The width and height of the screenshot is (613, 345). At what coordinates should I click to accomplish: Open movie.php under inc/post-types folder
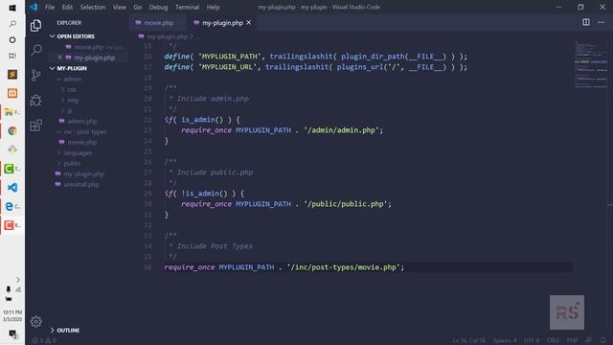click(x=82, y=143)
